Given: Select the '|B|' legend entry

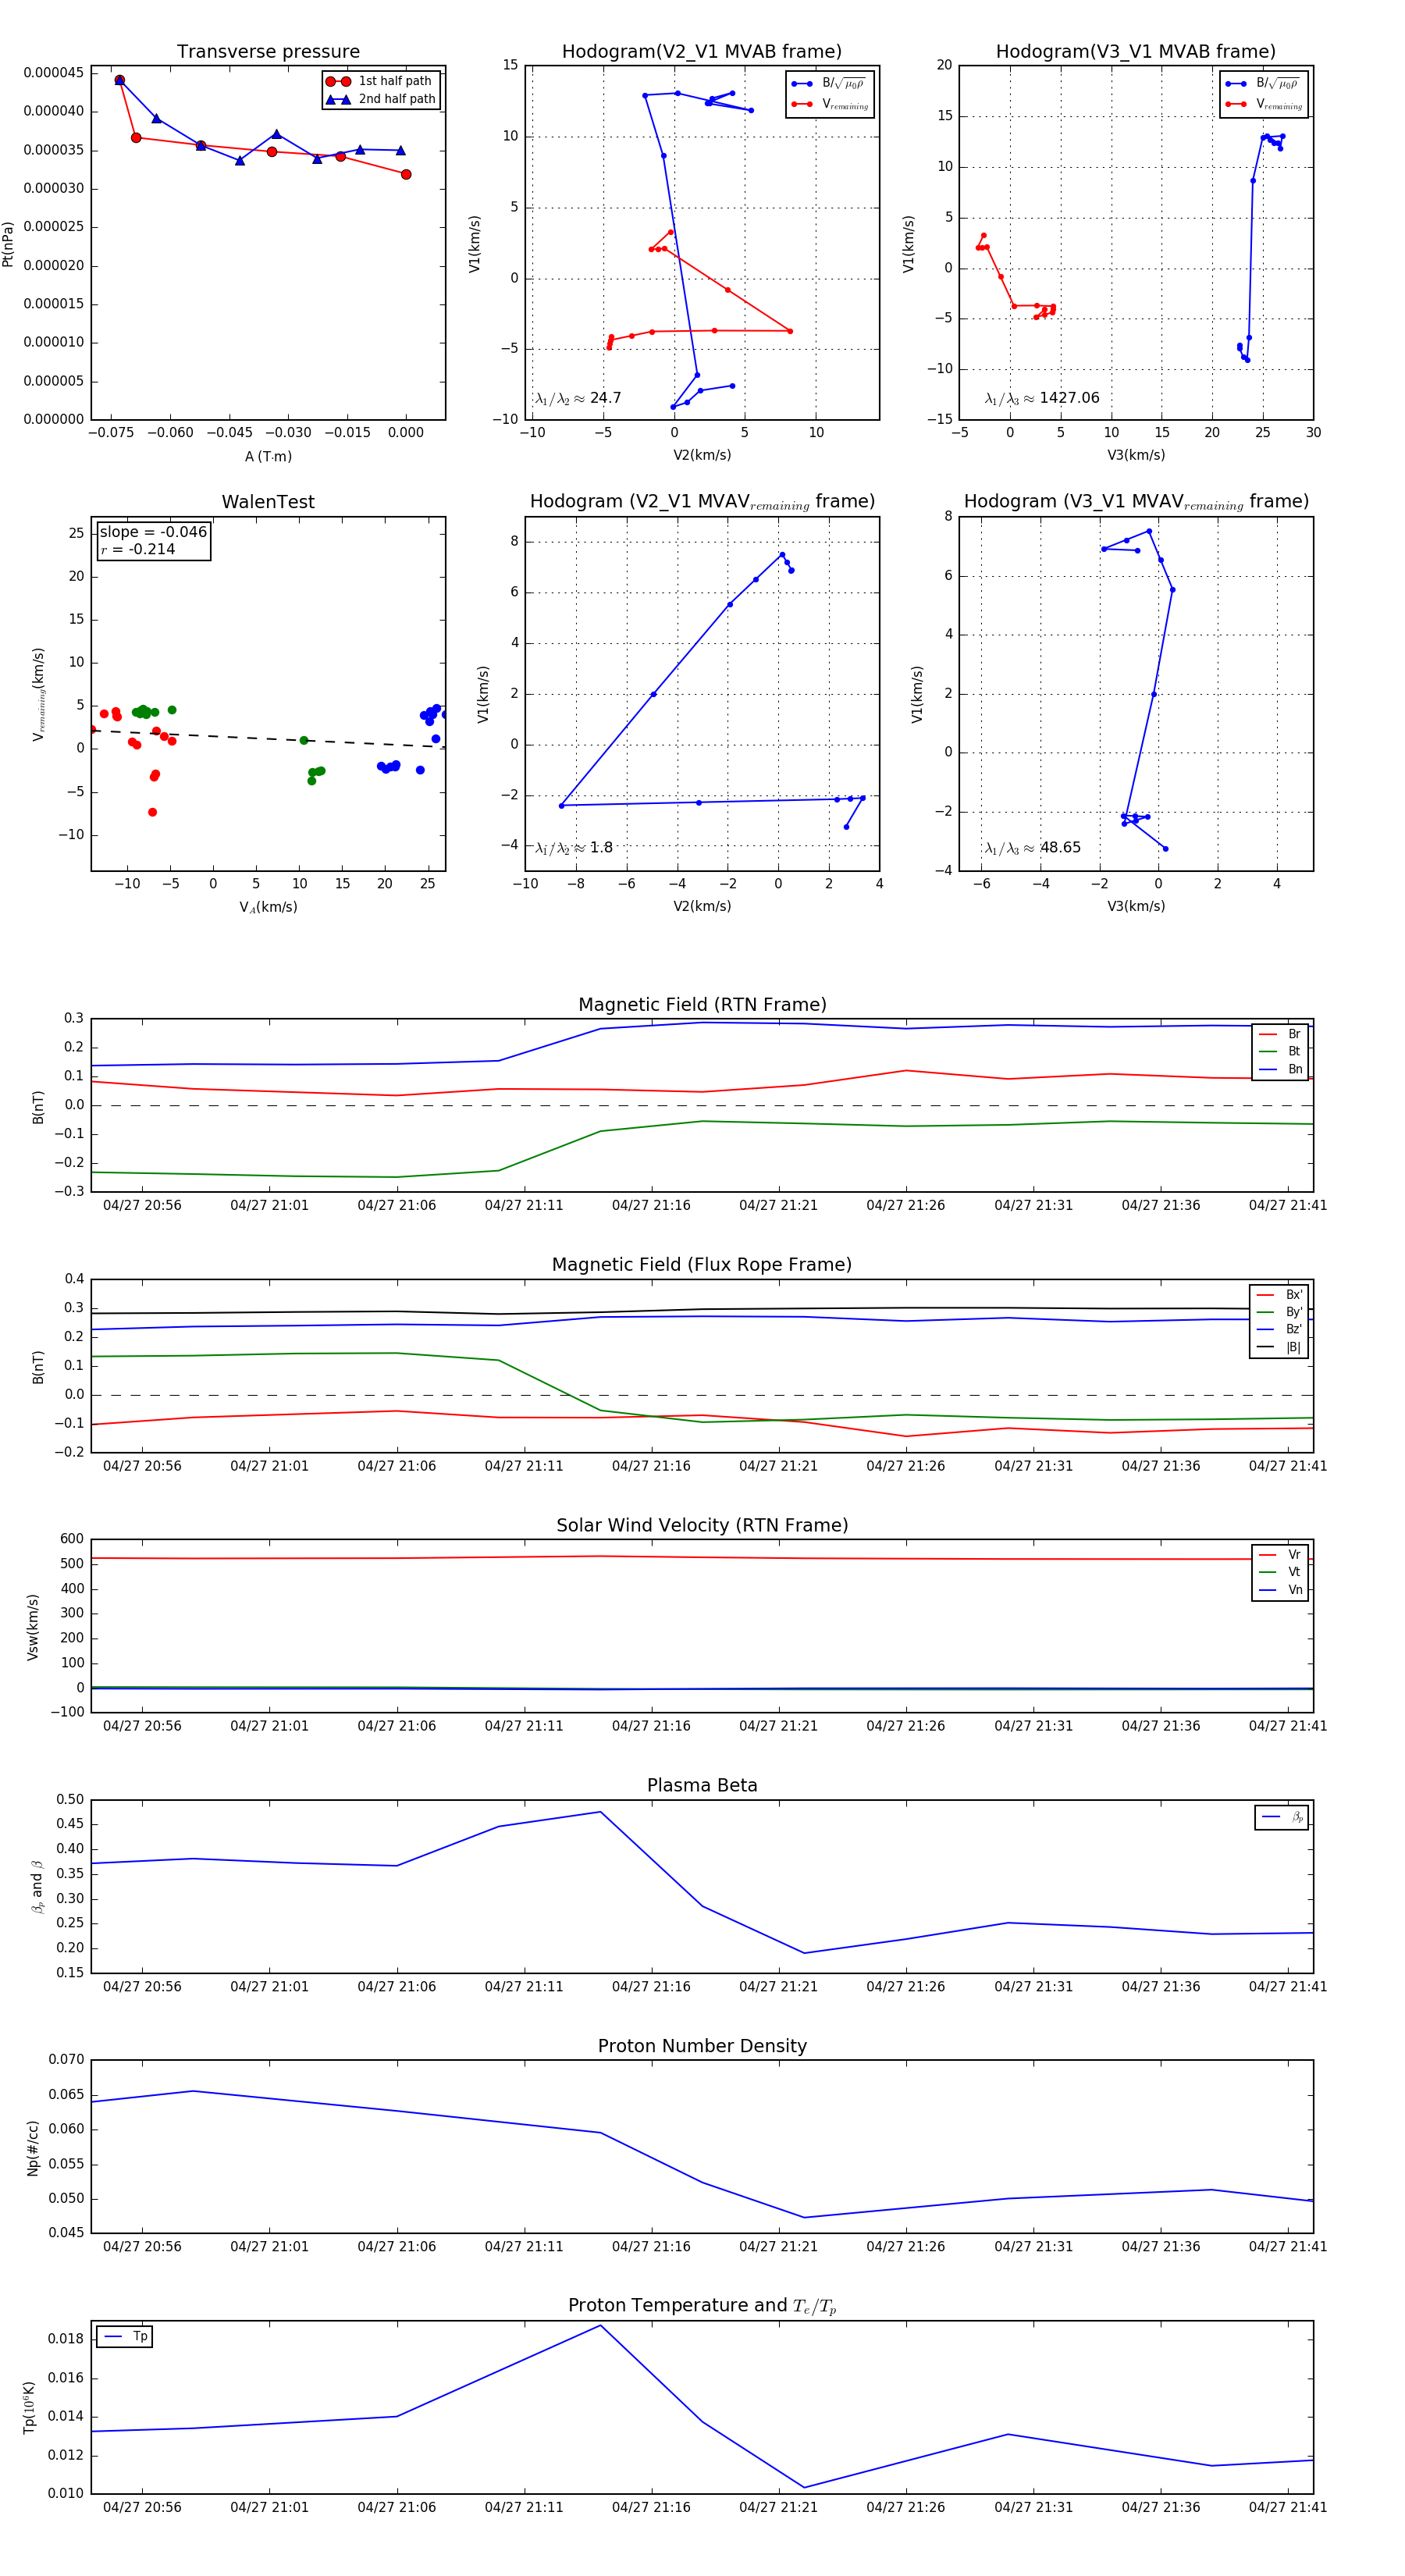Looking at the screenshot, I should coord(1279,1347).
